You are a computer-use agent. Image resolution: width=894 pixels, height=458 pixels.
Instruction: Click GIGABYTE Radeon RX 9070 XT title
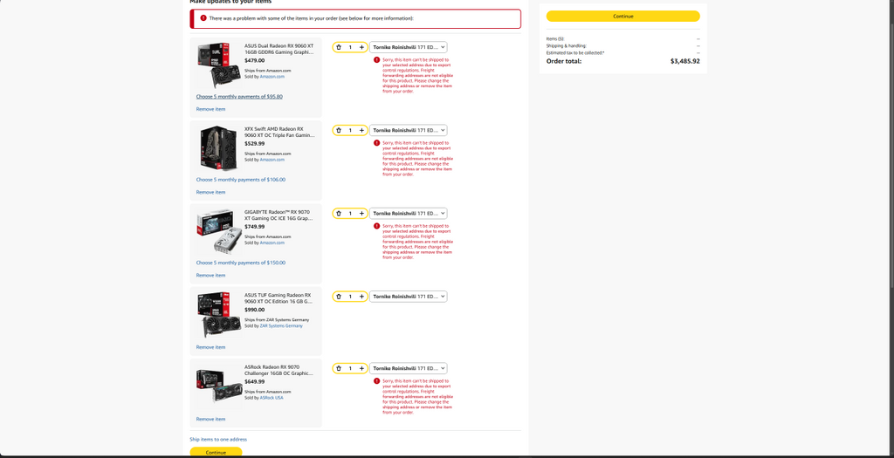pyautogui.click(x=279, y=215)
